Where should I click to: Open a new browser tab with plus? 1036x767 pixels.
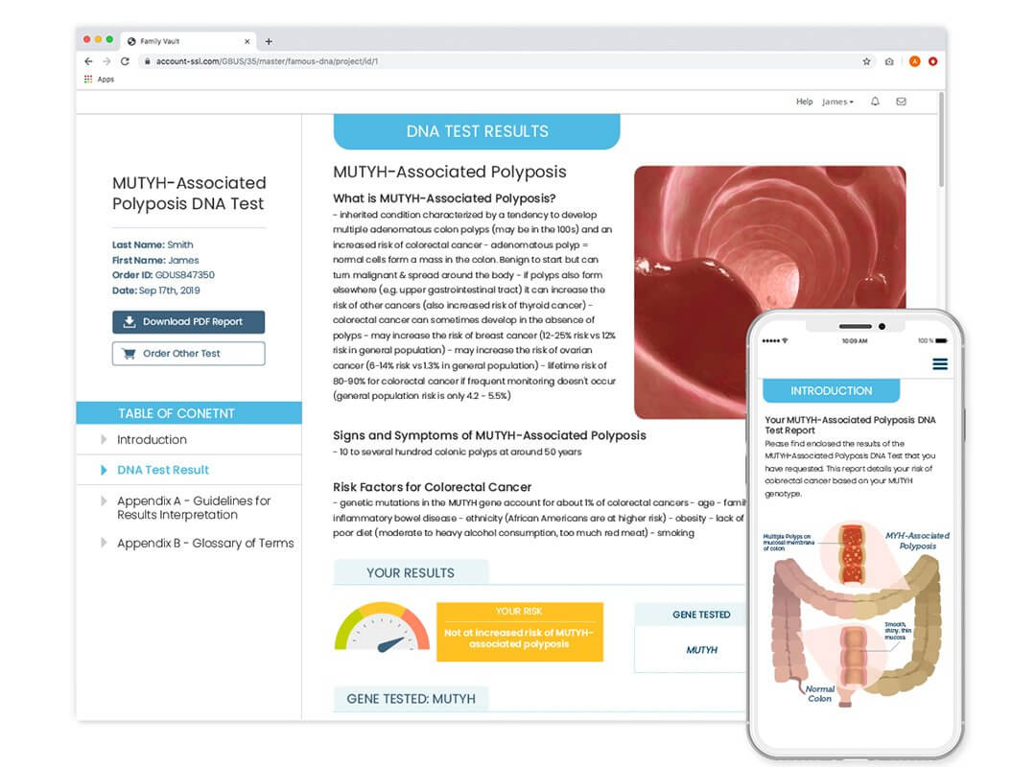269,41
